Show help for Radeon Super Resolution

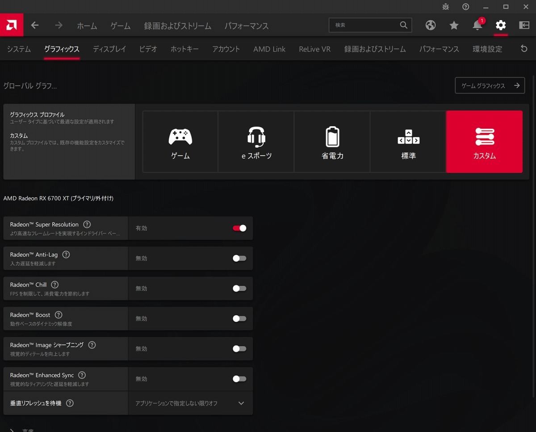pyautogui.click(x=87, y=224)
